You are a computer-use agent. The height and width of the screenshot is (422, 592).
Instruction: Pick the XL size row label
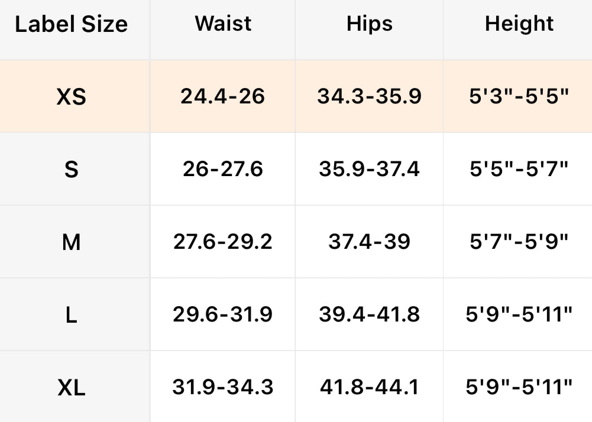72,388
